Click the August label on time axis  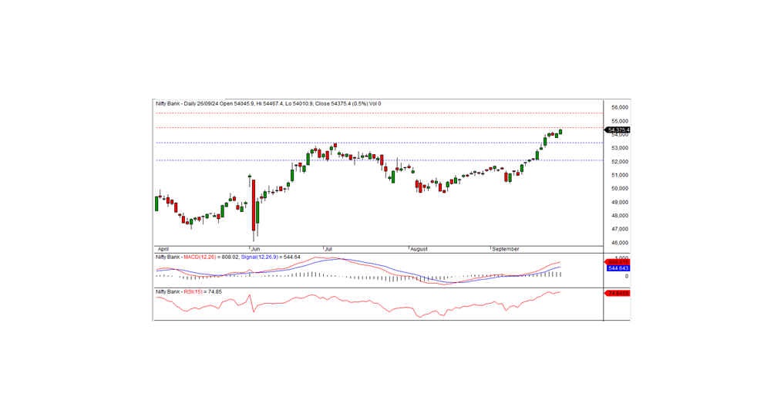417,250
